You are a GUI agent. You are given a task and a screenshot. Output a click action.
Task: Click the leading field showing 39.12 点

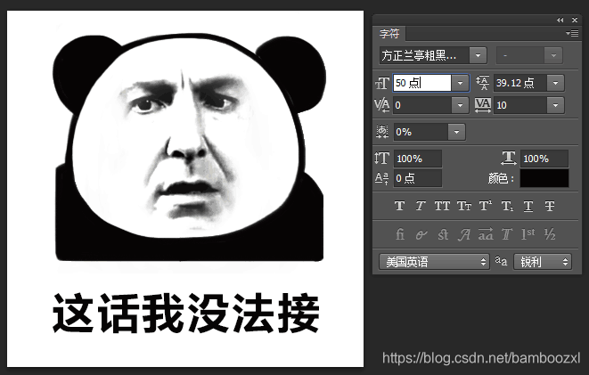[520, 83]
